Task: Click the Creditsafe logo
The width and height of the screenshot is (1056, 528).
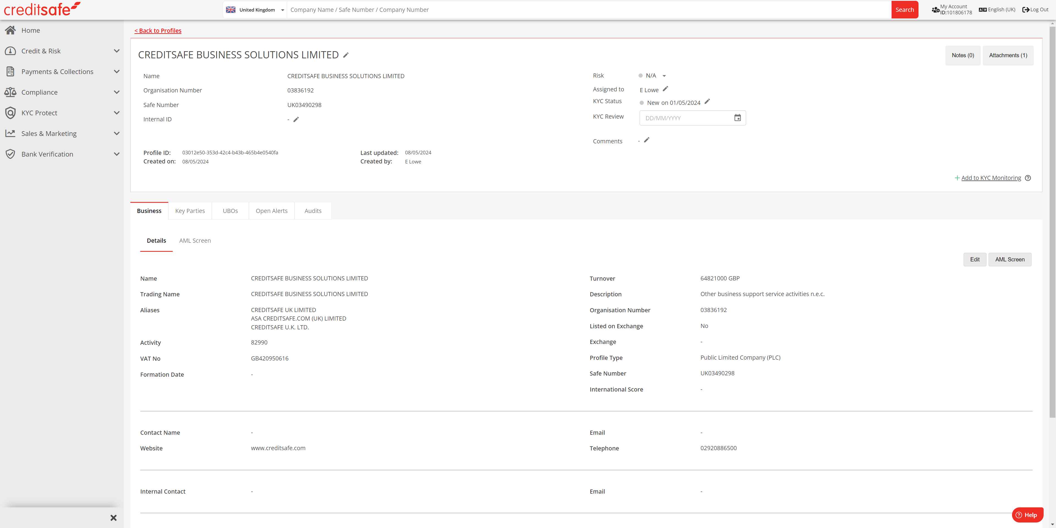Action: [x=42, y=9]
